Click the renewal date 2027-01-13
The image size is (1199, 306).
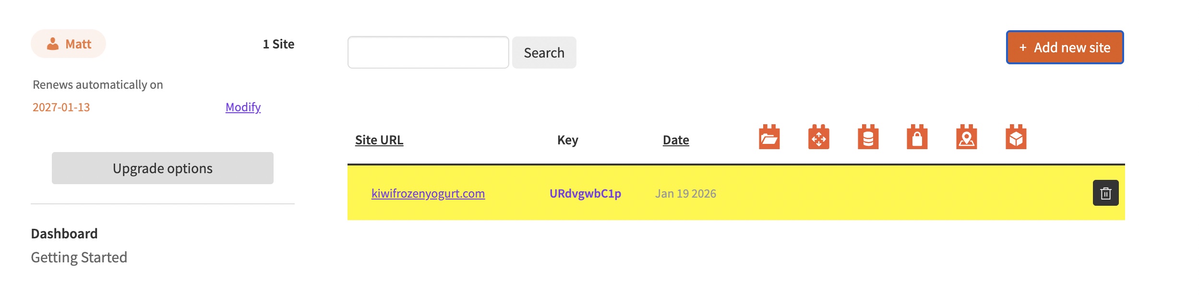coord(61,107)
